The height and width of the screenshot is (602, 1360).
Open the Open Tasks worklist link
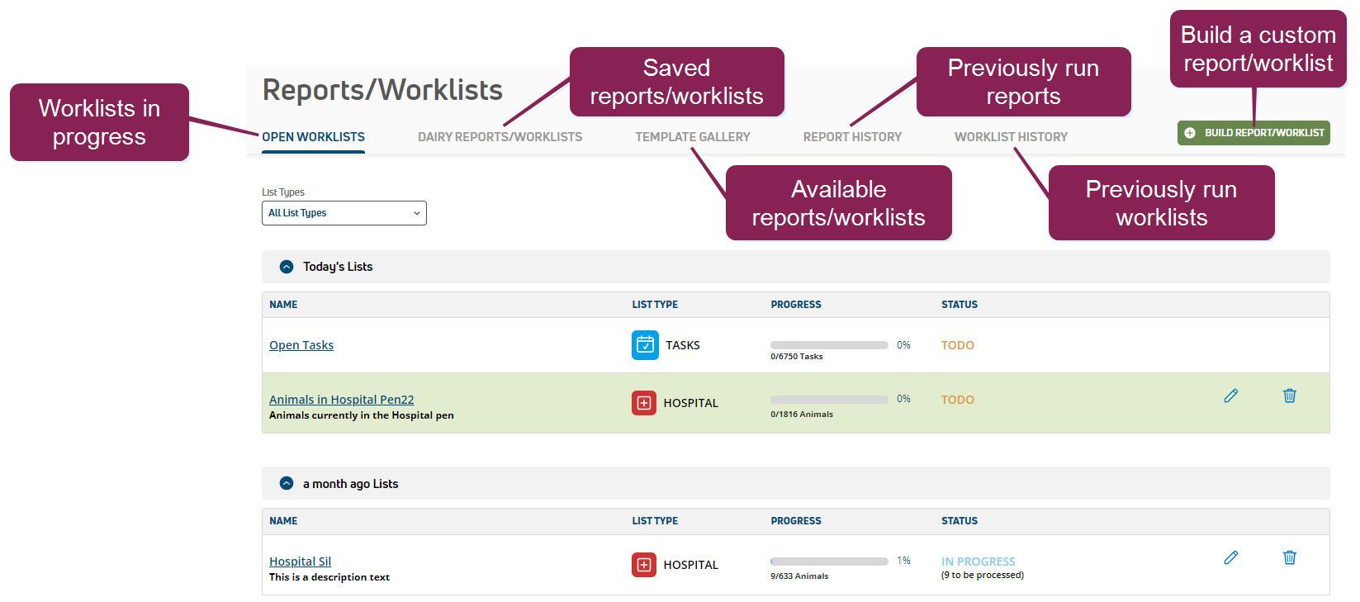point(301,345)
